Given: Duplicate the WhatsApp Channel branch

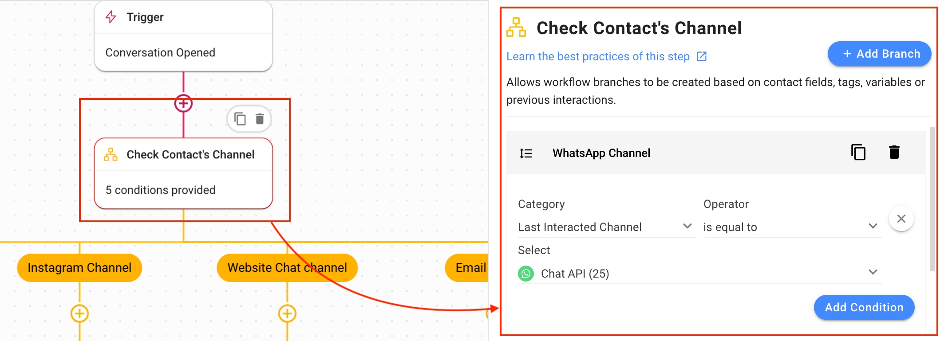Looking at the screenshot, I should pyautogui.click(x=858, y=153).
